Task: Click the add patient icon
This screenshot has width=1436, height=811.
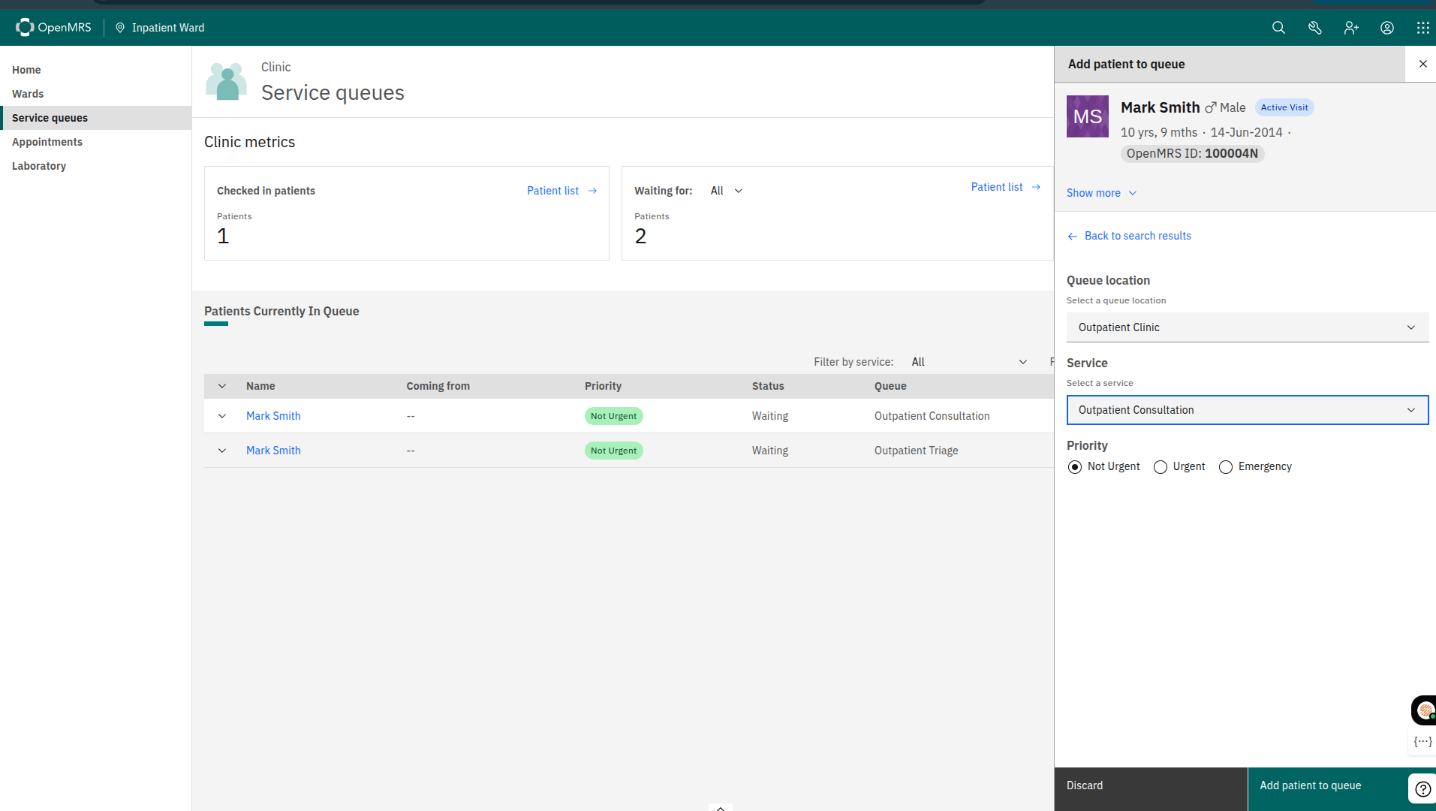Action: click(x=1351, y=28)
